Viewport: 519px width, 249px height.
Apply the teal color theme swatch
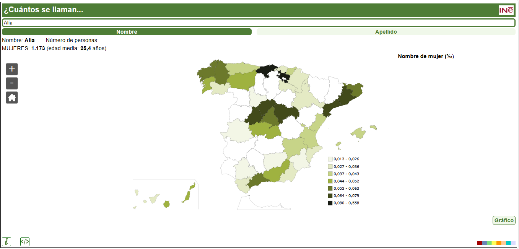[508, 243]
